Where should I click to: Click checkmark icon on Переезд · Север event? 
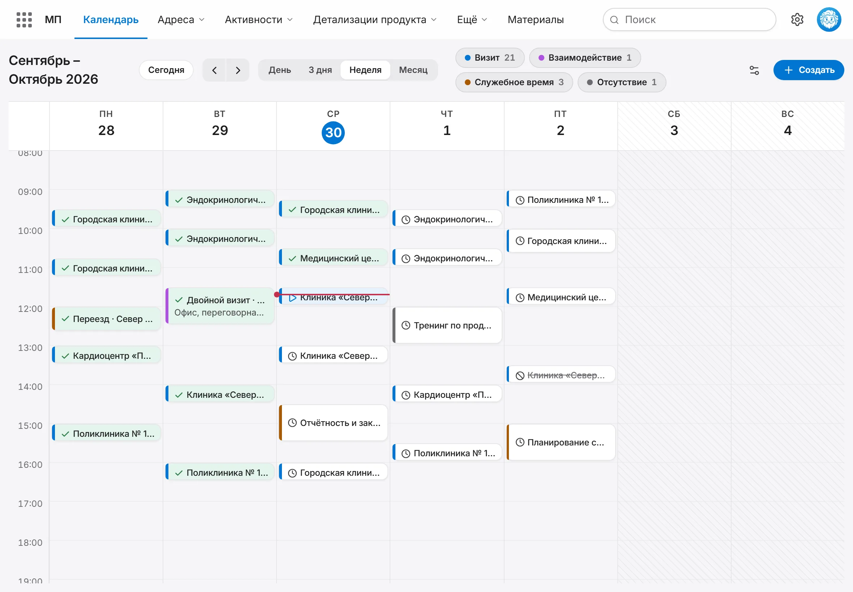coord(65,319)
